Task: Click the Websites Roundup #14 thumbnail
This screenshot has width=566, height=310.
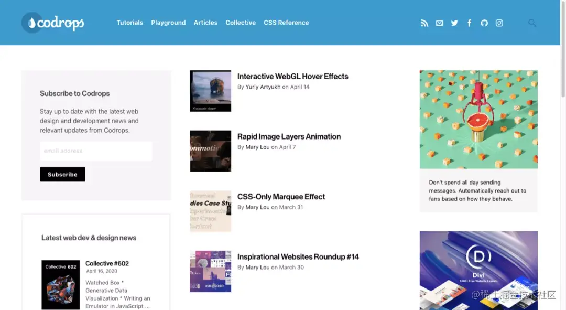Action: [x=211, y=271]
